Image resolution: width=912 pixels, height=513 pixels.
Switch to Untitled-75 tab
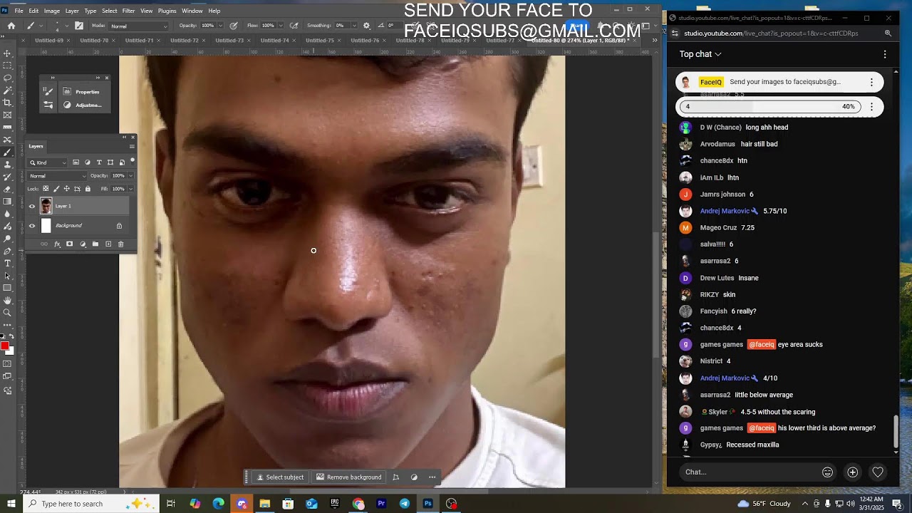tap(320, 41)
